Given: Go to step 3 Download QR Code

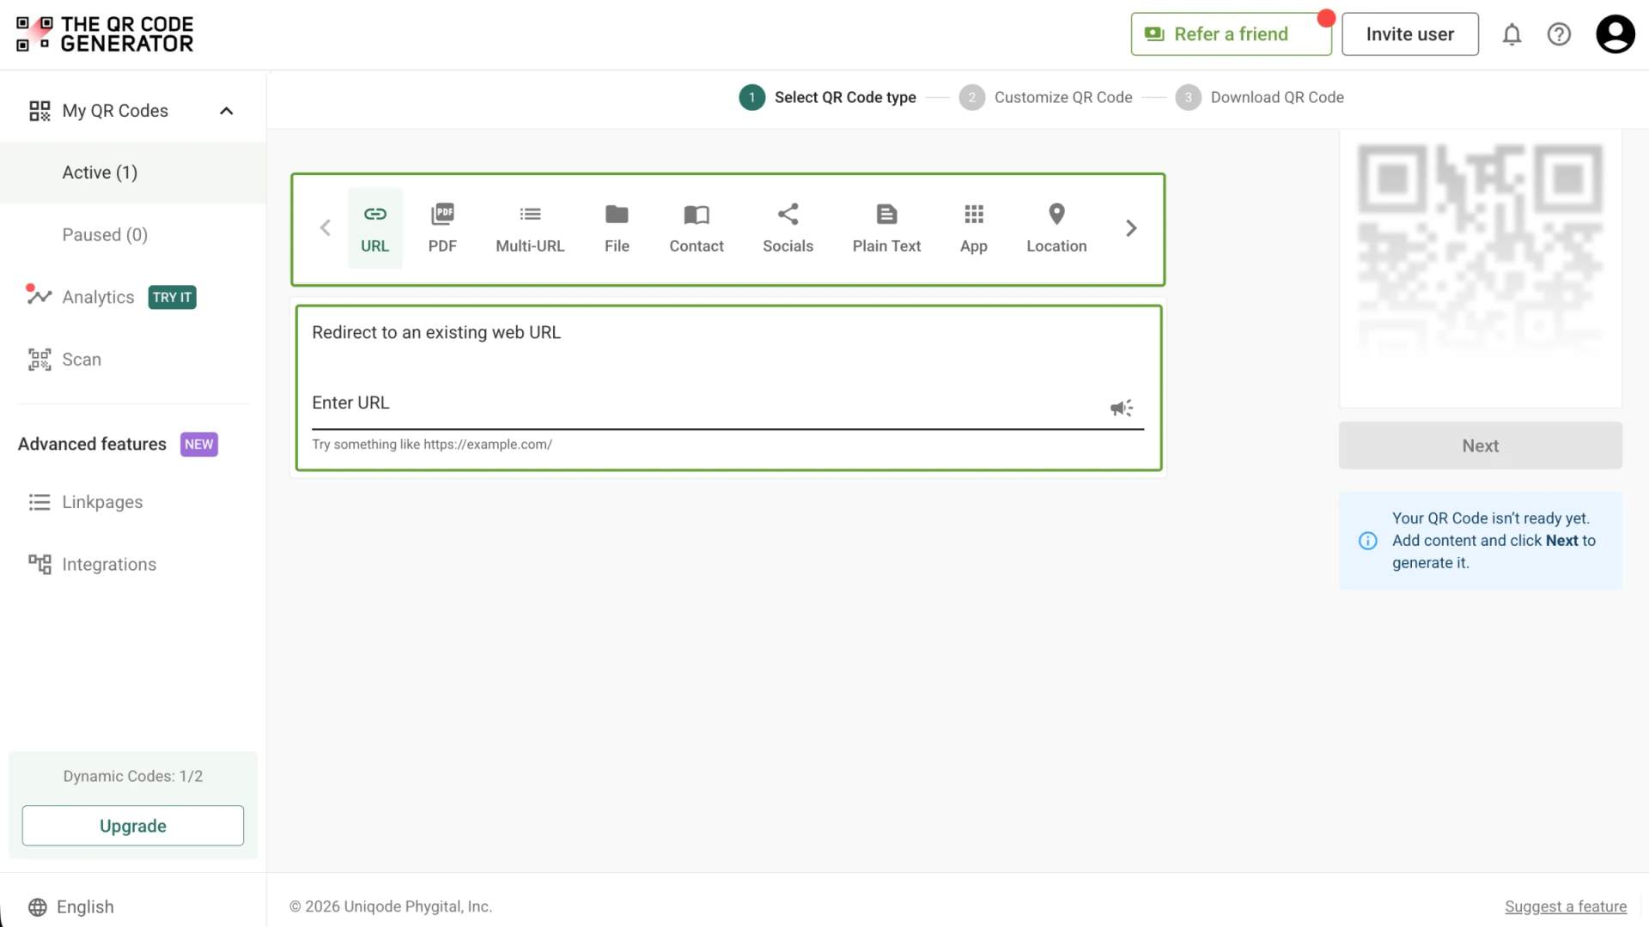Looking at the screenshot, I should 1259,97.
